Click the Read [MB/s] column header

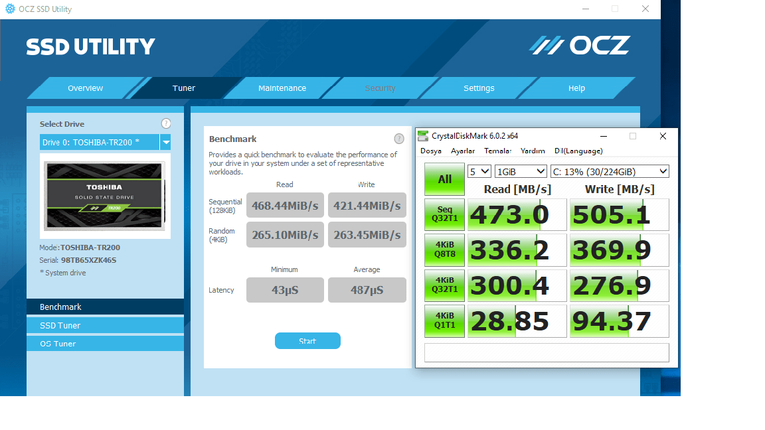pos(517,189)
